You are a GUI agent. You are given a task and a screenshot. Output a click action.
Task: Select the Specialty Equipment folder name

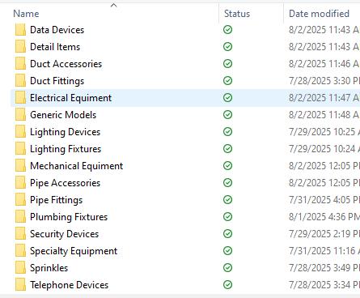pyautogui.click(x=74, y=251)
